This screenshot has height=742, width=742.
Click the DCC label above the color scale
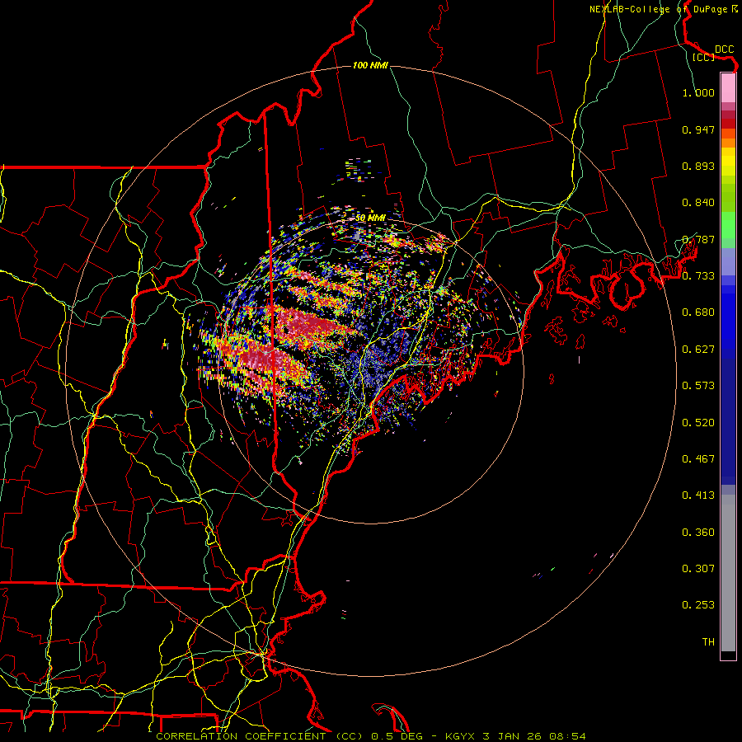tap(724, 49)
